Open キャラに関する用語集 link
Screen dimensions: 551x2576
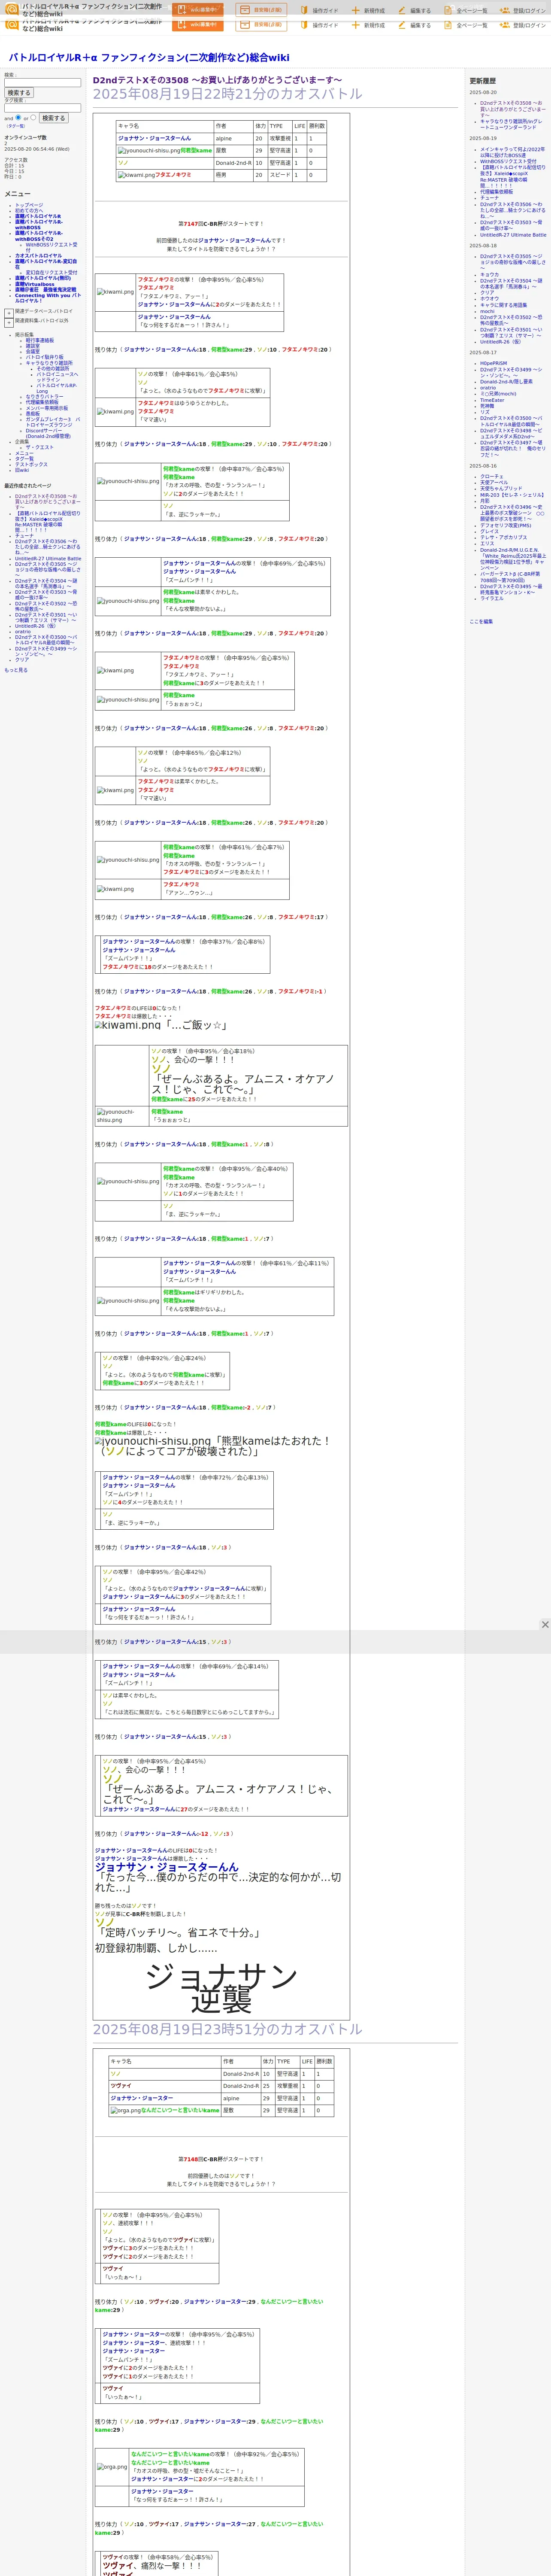(x=503, y=305)
